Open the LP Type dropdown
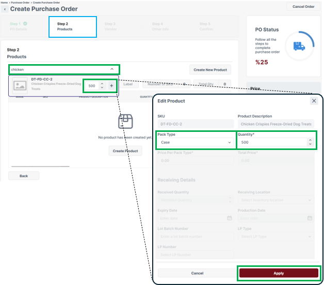This screenshot has width=324, height=285. pyautogui.click(x=275, y=236)
